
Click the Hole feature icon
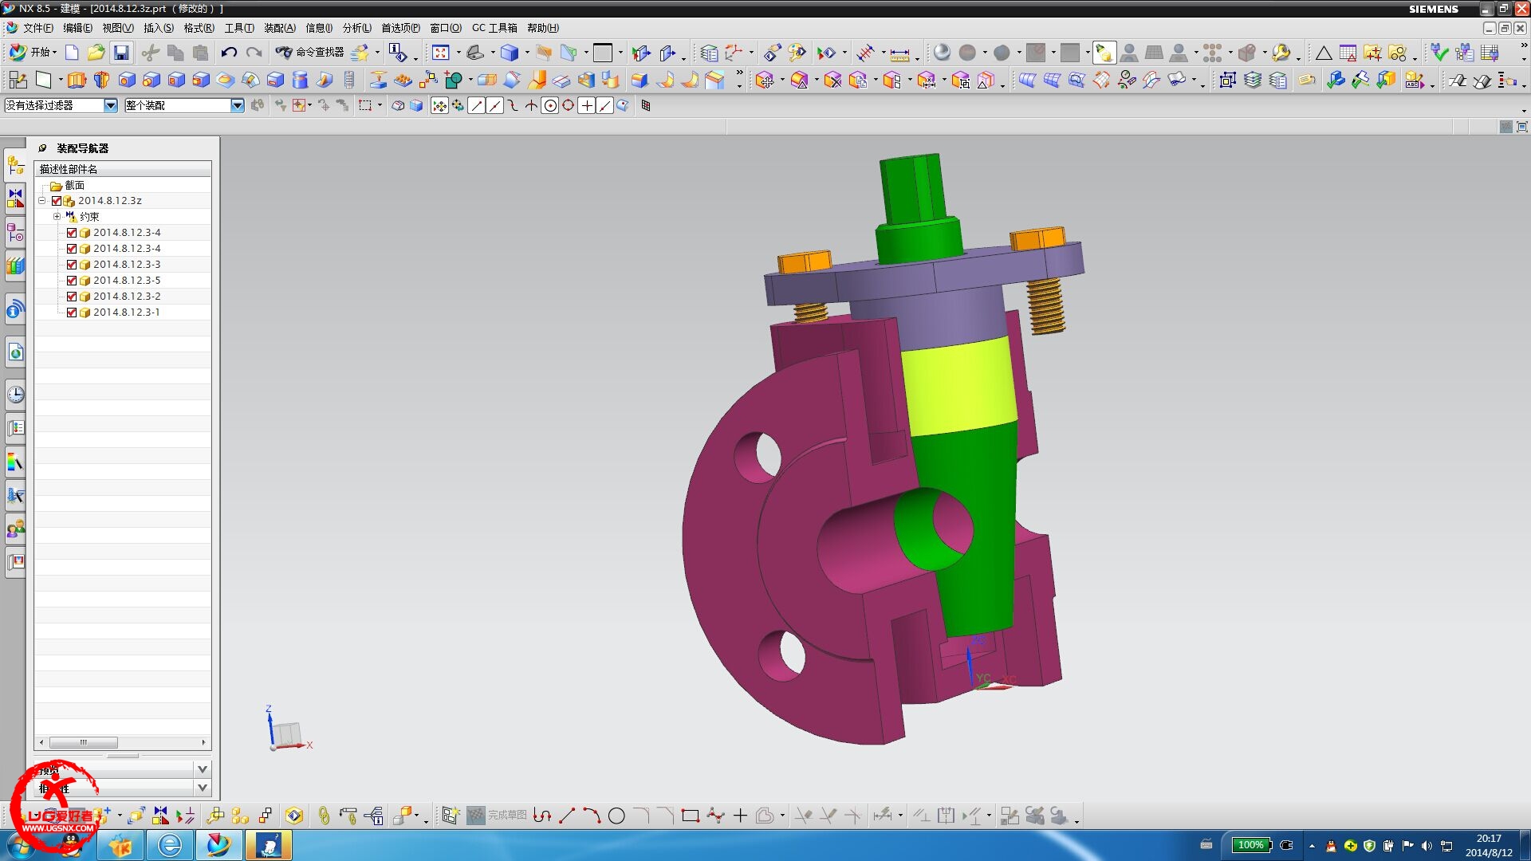pyautogui.click(x=126, y=80)
